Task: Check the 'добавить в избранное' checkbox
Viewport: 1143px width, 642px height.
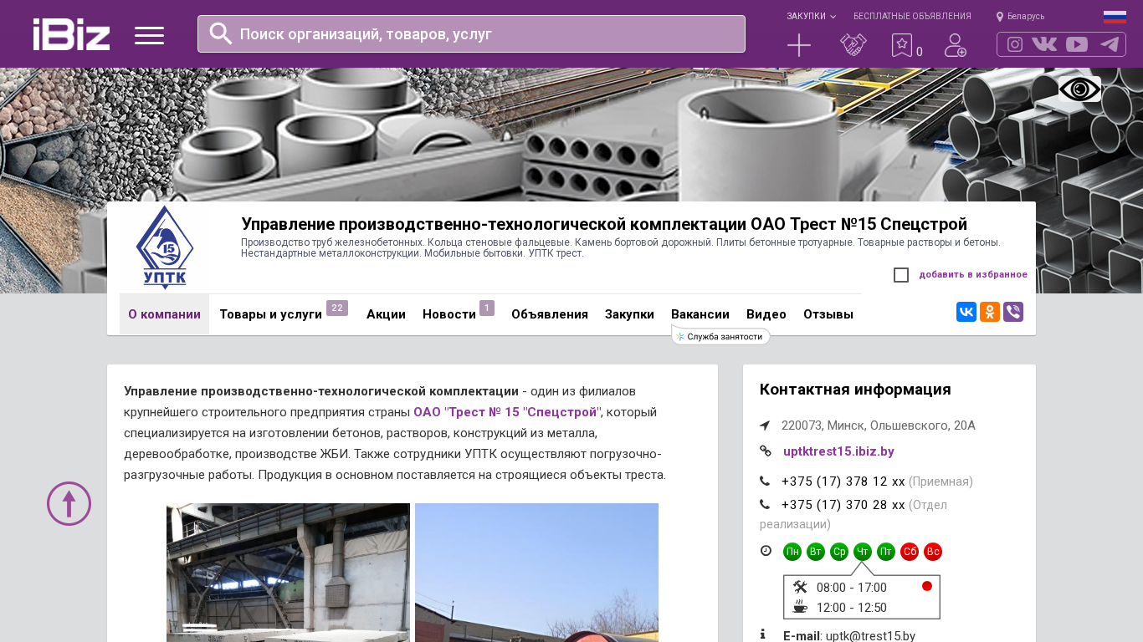Action: (901, 275)
